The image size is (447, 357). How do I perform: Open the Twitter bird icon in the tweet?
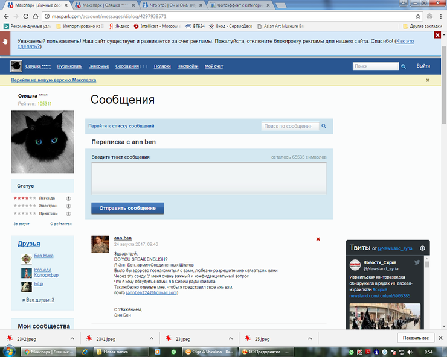[417, 263]
